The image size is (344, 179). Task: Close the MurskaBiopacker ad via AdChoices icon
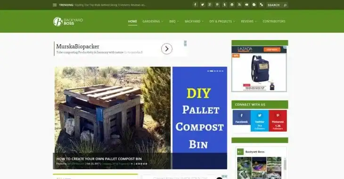click(185, 43)
